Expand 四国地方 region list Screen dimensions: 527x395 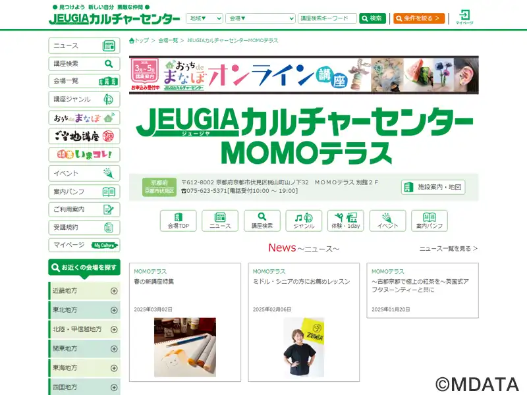pyautogui.click(x=84, y=387)
